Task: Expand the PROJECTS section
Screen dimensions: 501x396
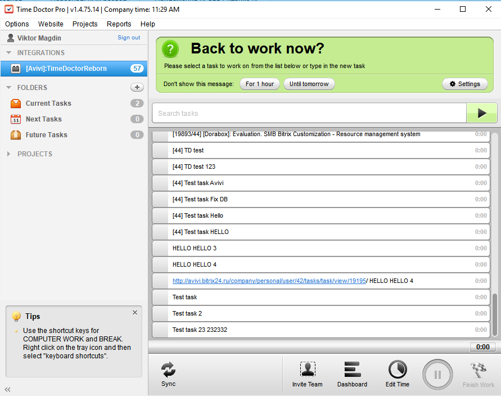Action: coord(8,154)
